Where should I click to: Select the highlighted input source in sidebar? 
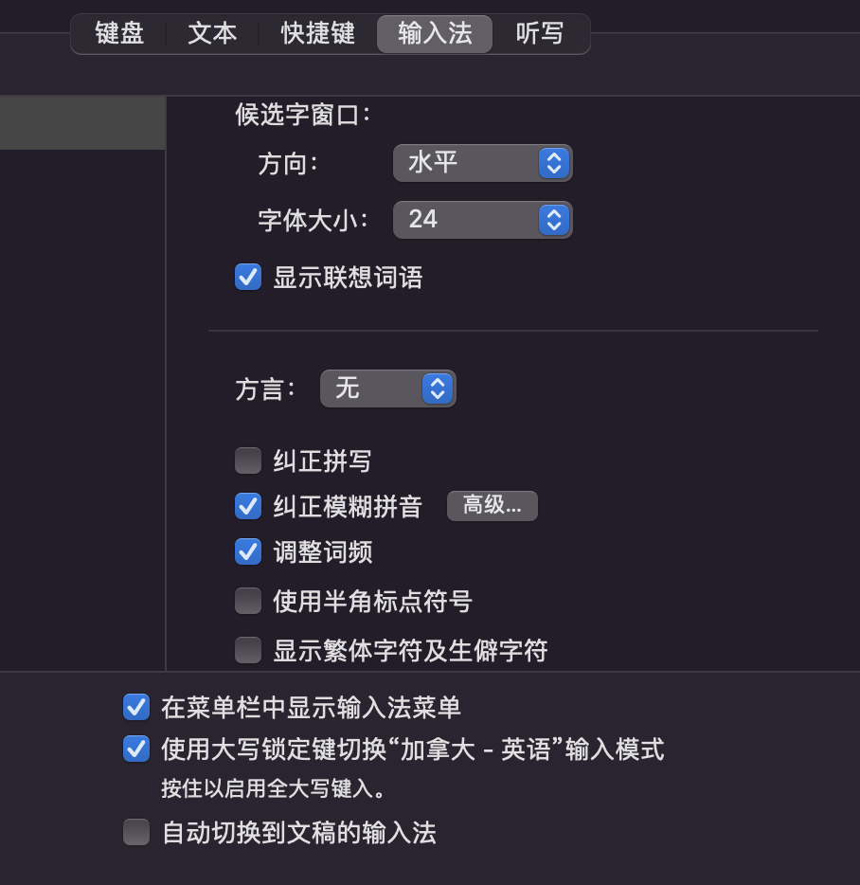pos(82,122)
